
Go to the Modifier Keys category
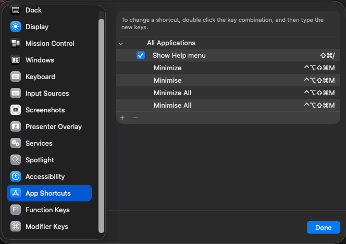(46, 226)
